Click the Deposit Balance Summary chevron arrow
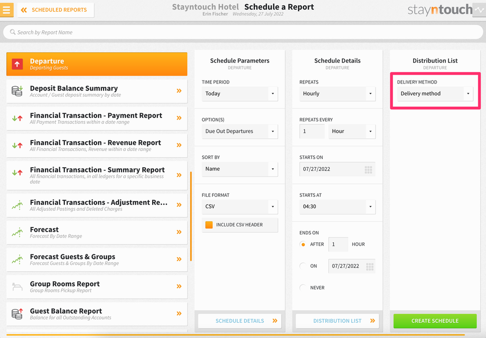486x338 pixels. click(179, 90)
